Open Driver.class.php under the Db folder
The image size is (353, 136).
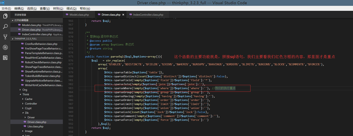point(37,122)
